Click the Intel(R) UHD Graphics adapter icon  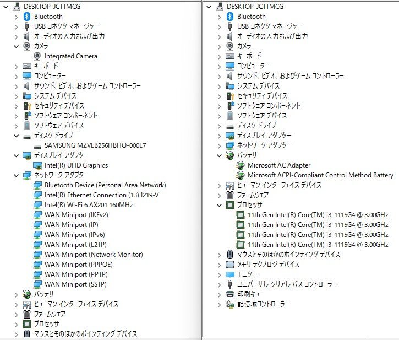tap(37, 165)
